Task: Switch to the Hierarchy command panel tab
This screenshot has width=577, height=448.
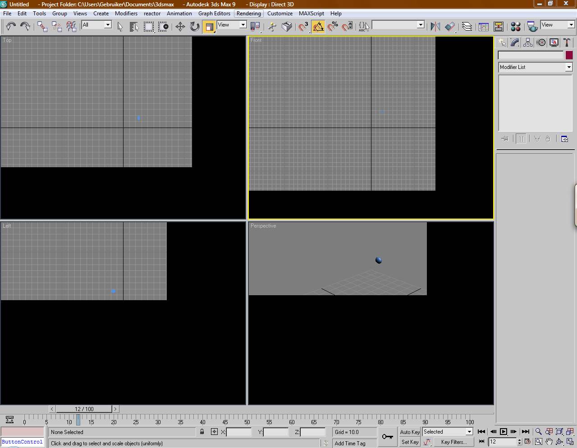Action: point(528,42)
